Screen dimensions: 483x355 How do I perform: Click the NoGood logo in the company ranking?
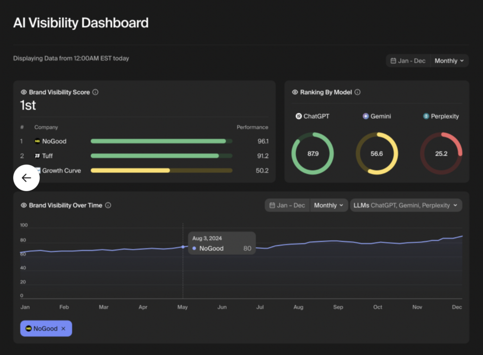click(38, 141)
